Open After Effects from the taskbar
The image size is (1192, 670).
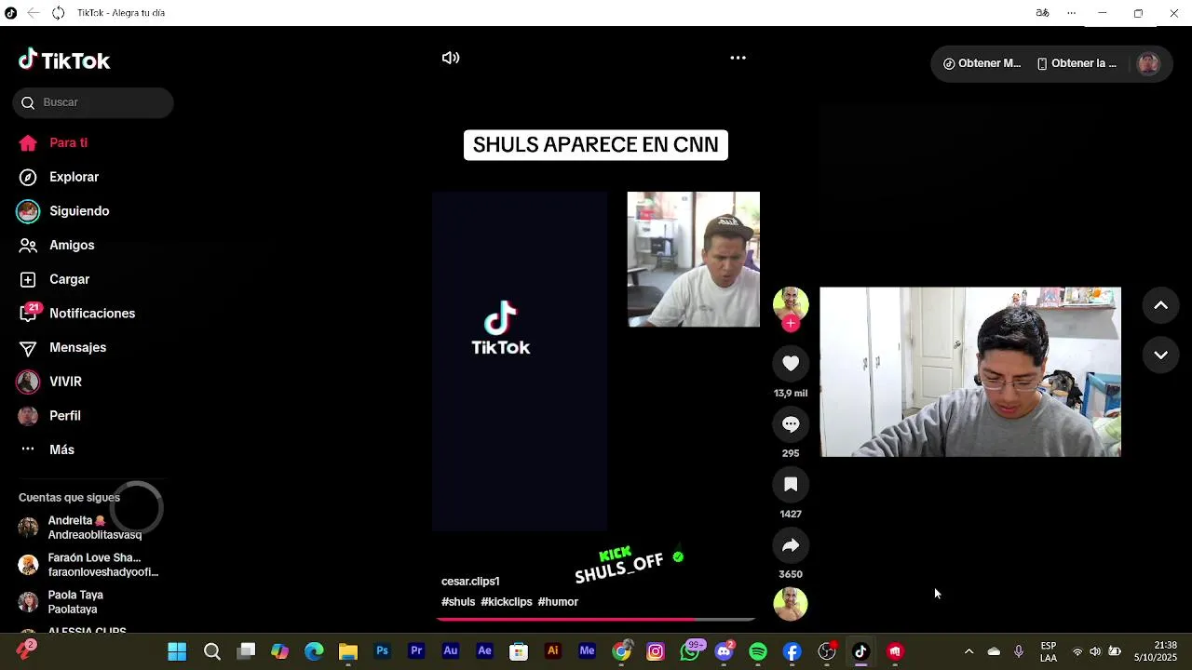(484, 651)
